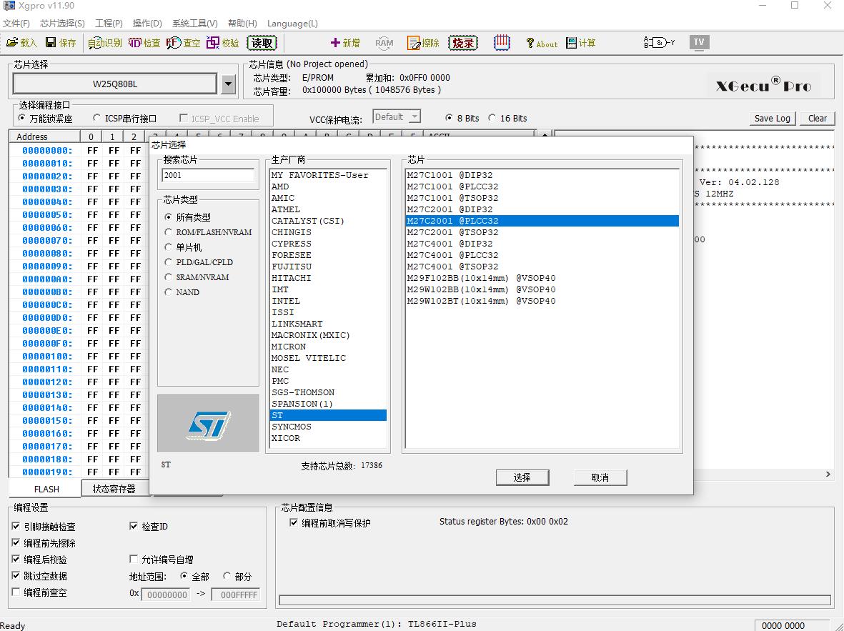This screenshot has height=631, width=844.
Task: Click the 选择 button in dialog
Action: coord(522,477)
